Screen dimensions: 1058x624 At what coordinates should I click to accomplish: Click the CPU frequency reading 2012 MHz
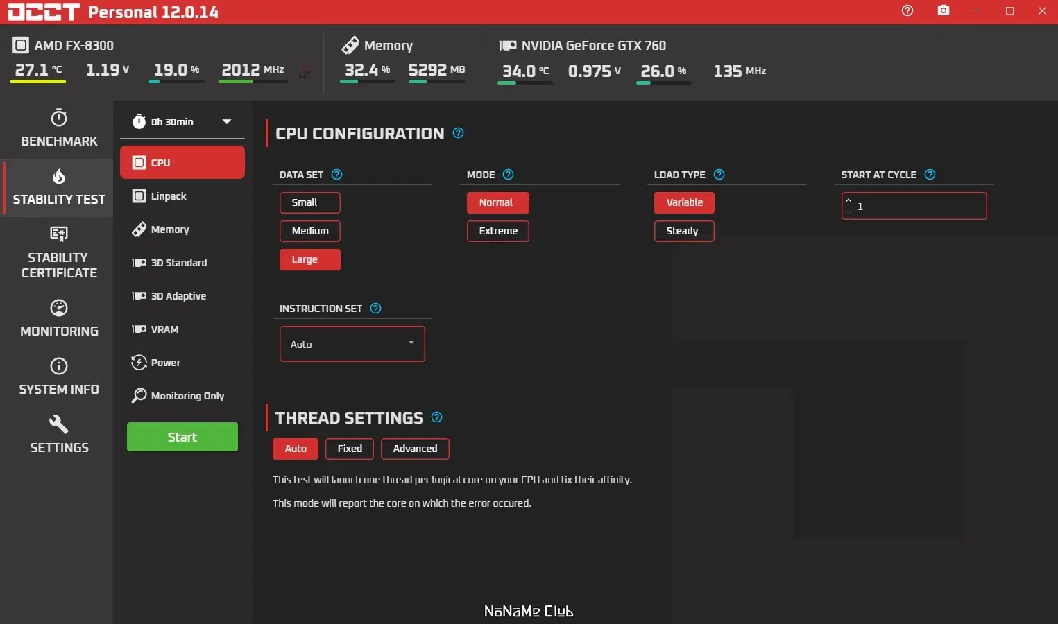tap(253, 70)
